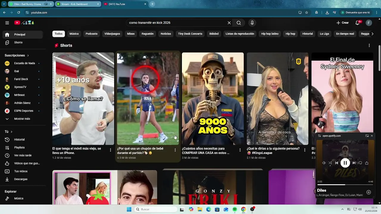This screenshot has width=381, height=214.
Task: Open File Explorer from the taskbar
Action: coord(200,210)
